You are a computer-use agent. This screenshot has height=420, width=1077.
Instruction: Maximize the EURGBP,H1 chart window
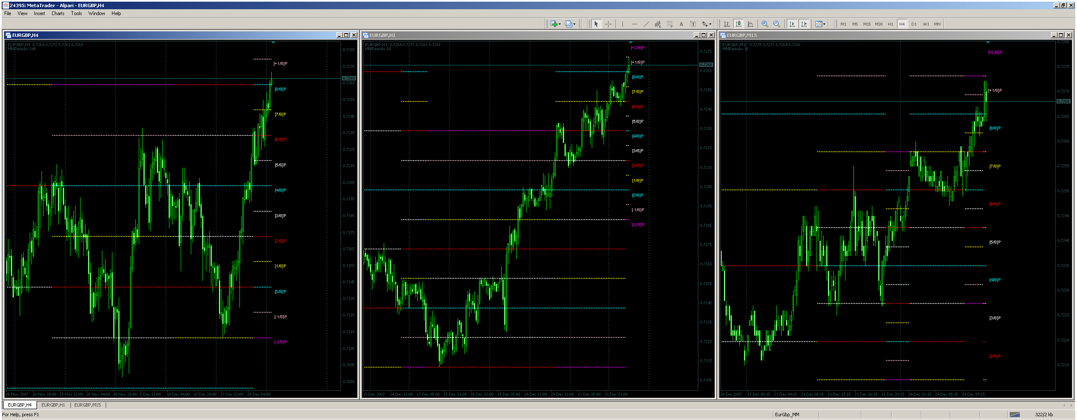tap(704, 35)
